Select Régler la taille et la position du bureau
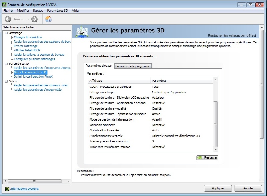This screenshot has width=267, height=196. tap(39, 55)
